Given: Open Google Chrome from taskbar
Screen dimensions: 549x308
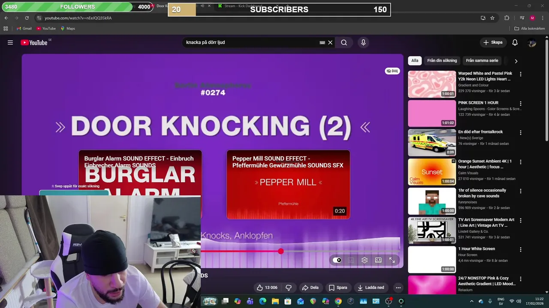Looking at the screenshot, I should click(x=338, y=301).
